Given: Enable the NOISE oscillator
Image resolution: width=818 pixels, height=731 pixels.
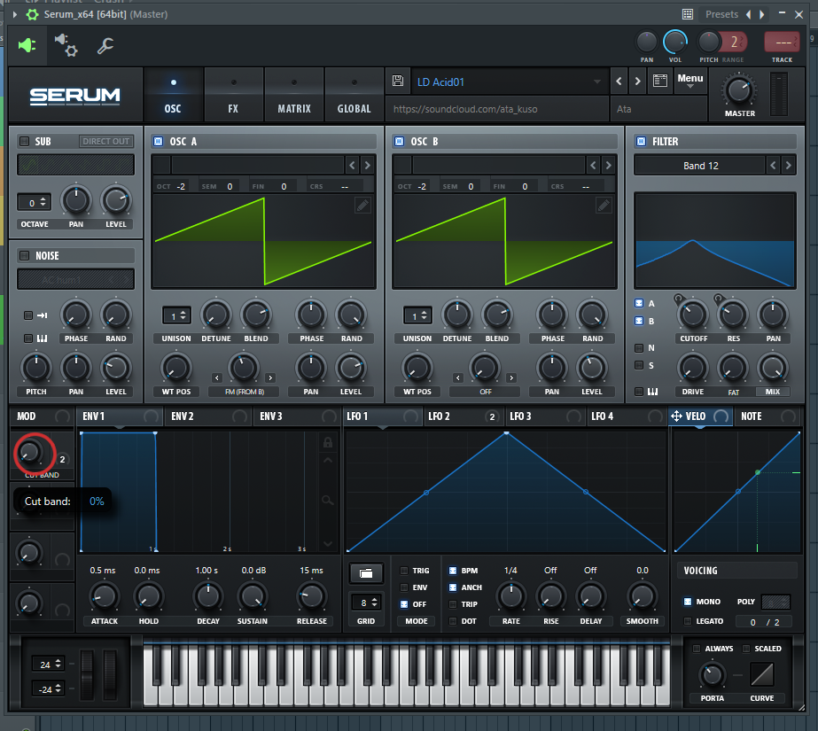Looking at the screenshot, I should pyautogui.click(x=24, y=255).
